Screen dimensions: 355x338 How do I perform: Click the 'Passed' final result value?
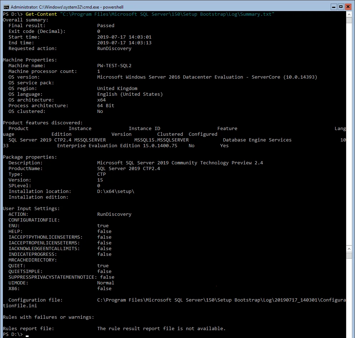tap(106, 26)
